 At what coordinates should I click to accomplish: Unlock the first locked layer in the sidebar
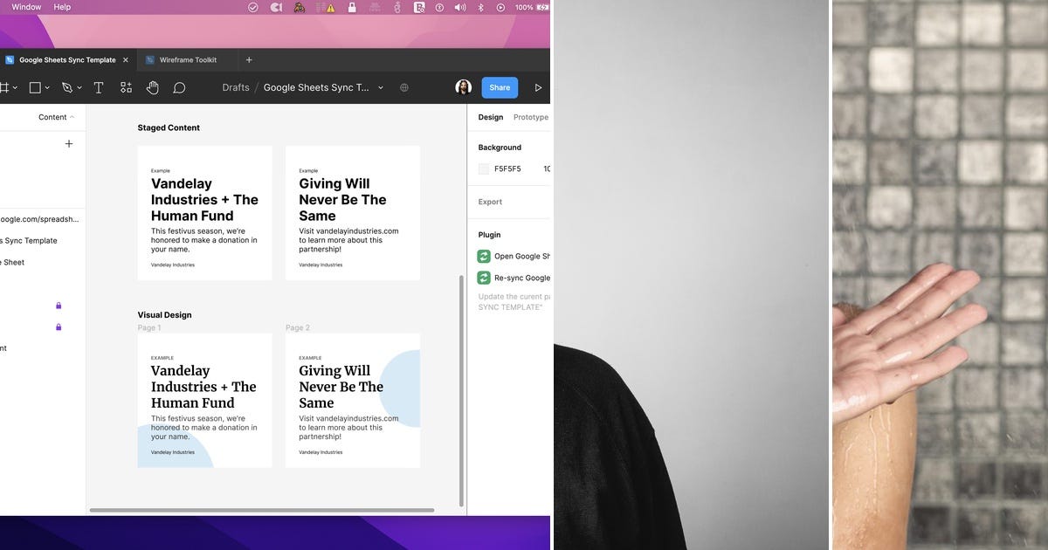click(59, 306)
